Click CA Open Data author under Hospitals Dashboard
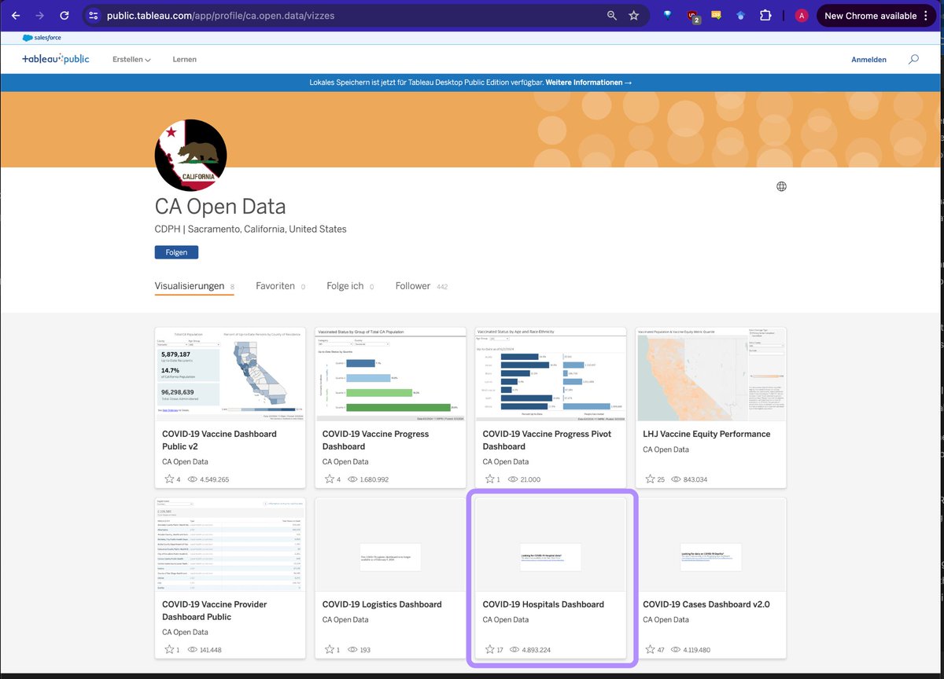This screenshot has width=944, height=679. click(x=506, y=620)
